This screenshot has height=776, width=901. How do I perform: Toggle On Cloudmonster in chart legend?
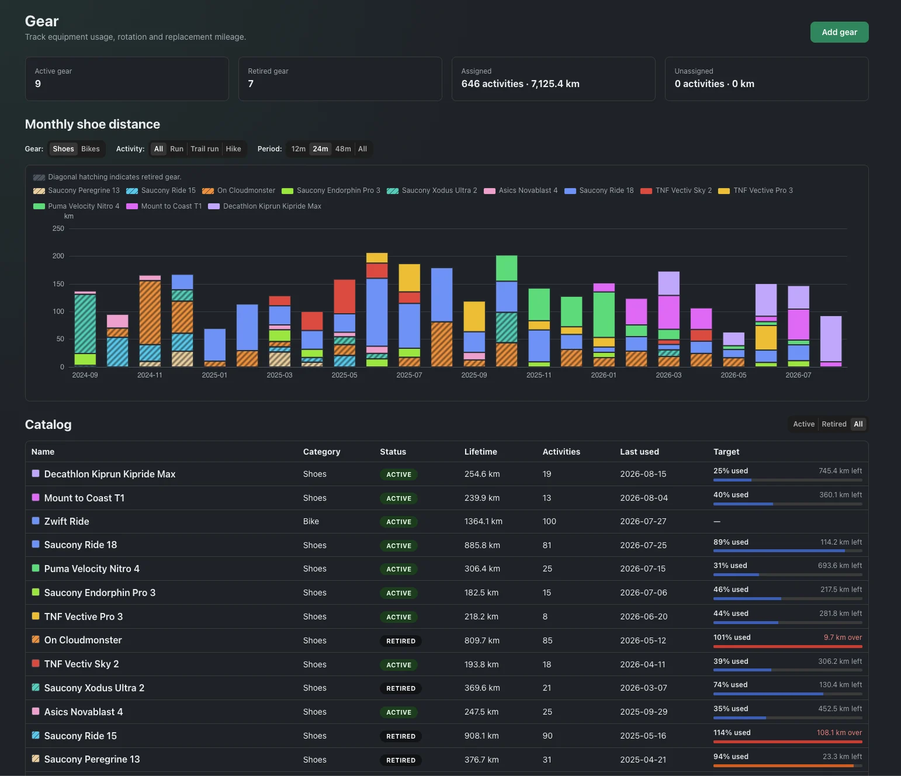[x=238, y=190]
